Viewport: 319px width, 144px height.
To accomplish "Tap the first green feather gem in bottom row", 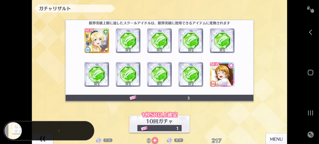I will tap(97, 74).
